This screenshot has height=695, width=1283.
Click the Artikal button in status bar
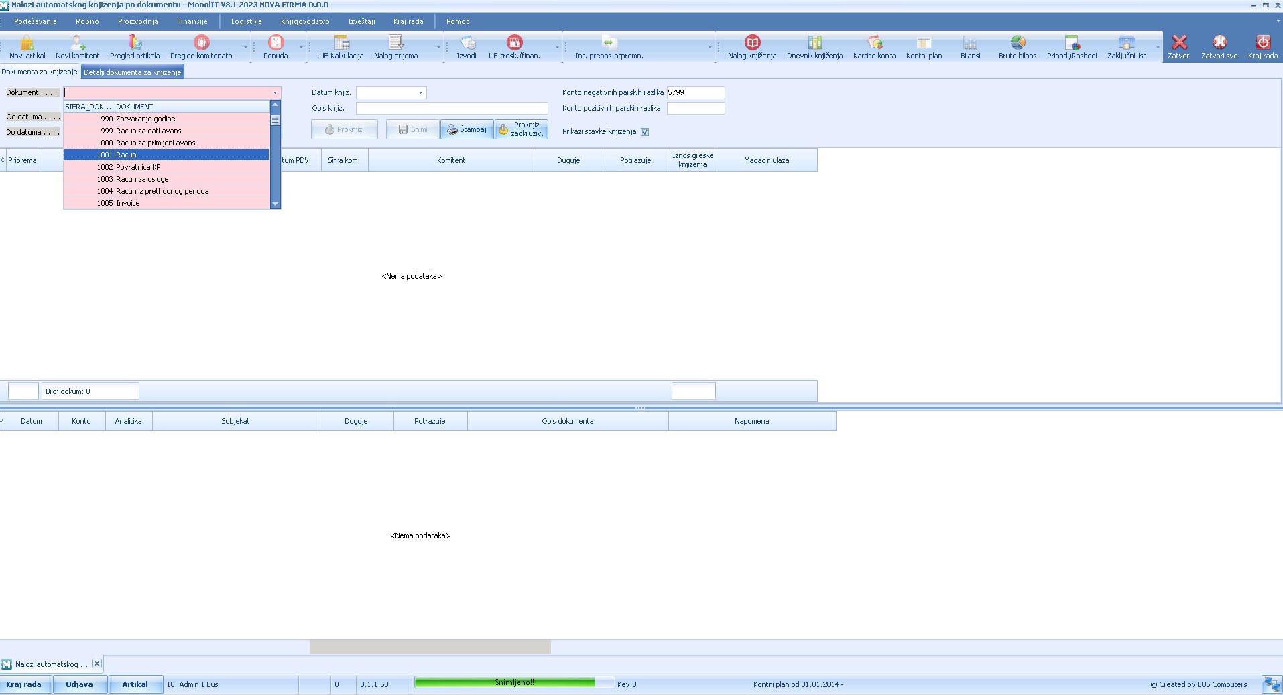pyautogui.click(x=135, y=684)
